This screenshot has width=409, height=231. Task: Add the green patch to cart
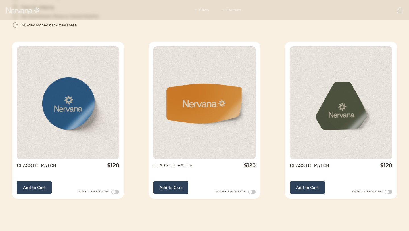tap(307, 188)
